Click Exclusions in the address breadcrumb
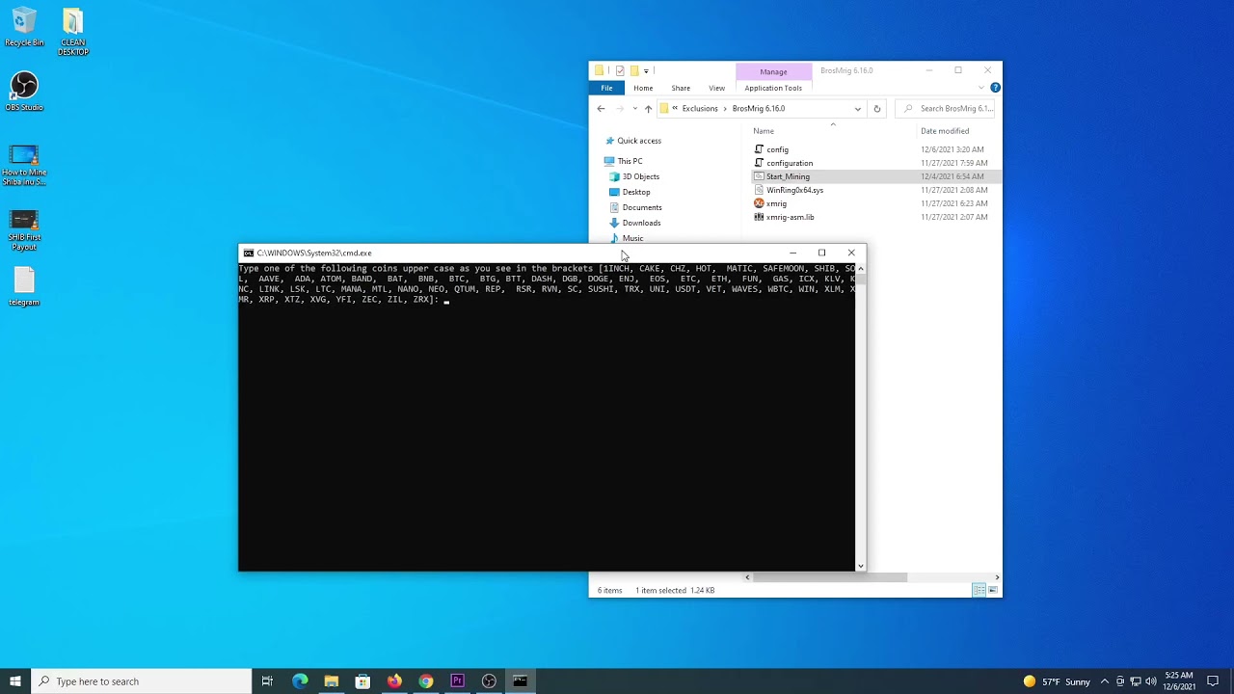 tap(700, 109)
